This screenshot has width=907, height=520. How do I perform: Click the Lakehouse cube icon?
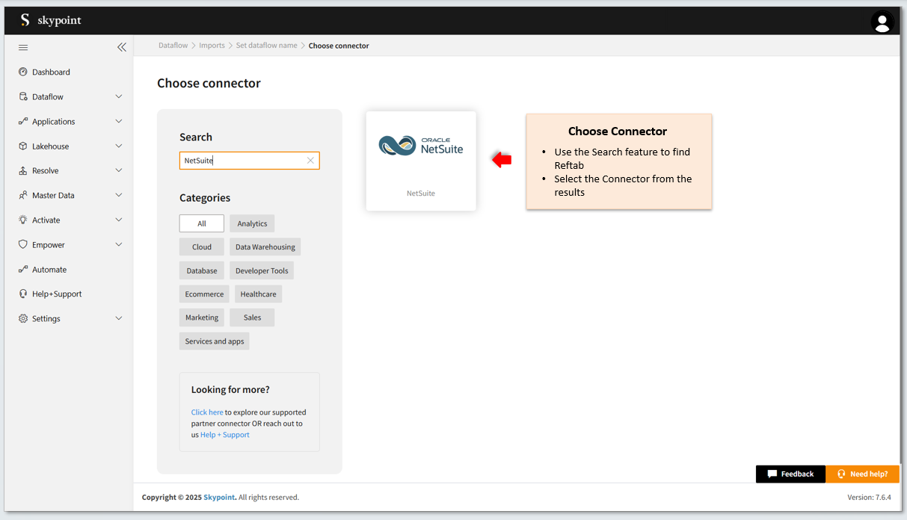[x=23, y=146]
